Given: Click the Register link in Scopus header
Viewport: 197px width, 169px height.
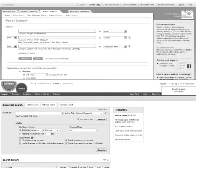Looking at the screenshot, I should click(163, 84).
